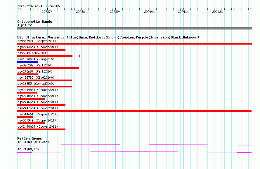Image resolution: width=260 pixels, height=169 pixels.
Task: Click the red esv26855 variant bar
Action: click(44, 87)
